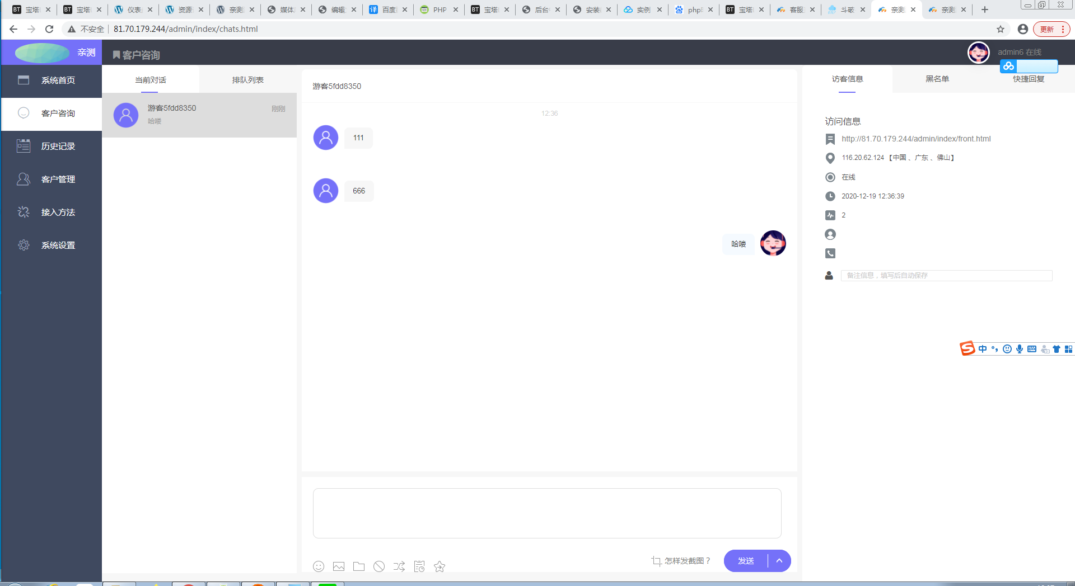Click chat message bubble '666'
The height and width of the screenshot is (586, 1075).
(359, 191)
